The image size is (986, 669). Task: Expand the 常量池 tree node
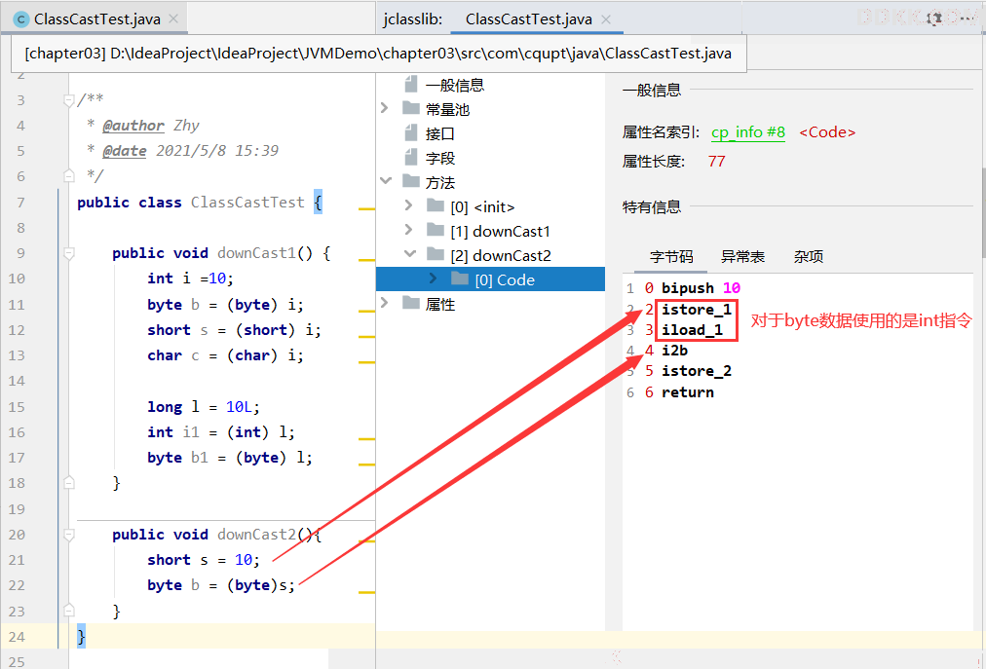(385, 108)
